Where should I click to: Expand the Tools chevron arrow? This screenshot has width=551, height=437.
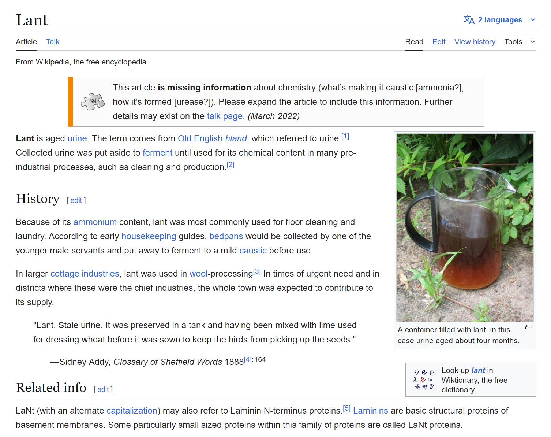tap(533, 42)
